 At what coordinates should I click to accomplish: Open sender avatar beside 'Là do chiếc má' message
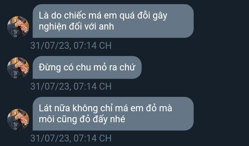[x=18, y=27]
